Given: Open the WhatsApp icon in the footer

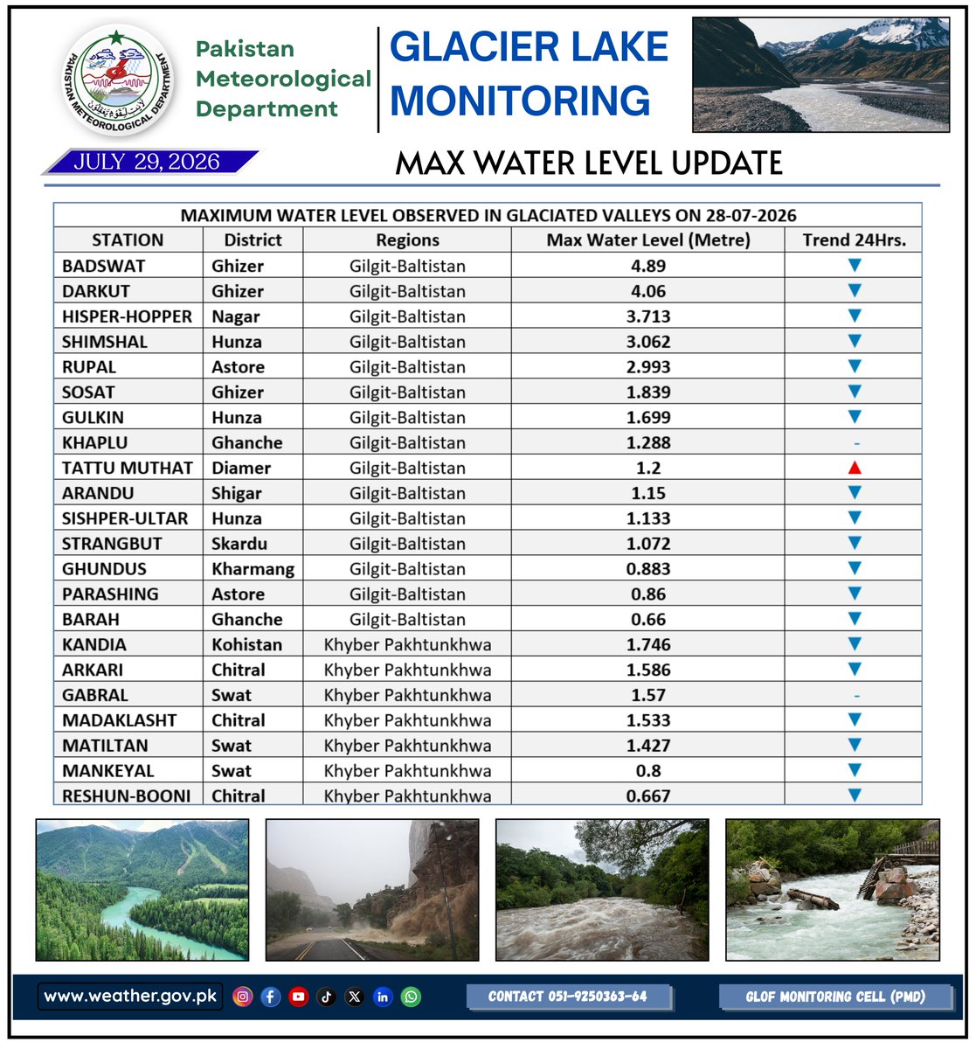Looking at the screenshot, I should coord(411,997).
